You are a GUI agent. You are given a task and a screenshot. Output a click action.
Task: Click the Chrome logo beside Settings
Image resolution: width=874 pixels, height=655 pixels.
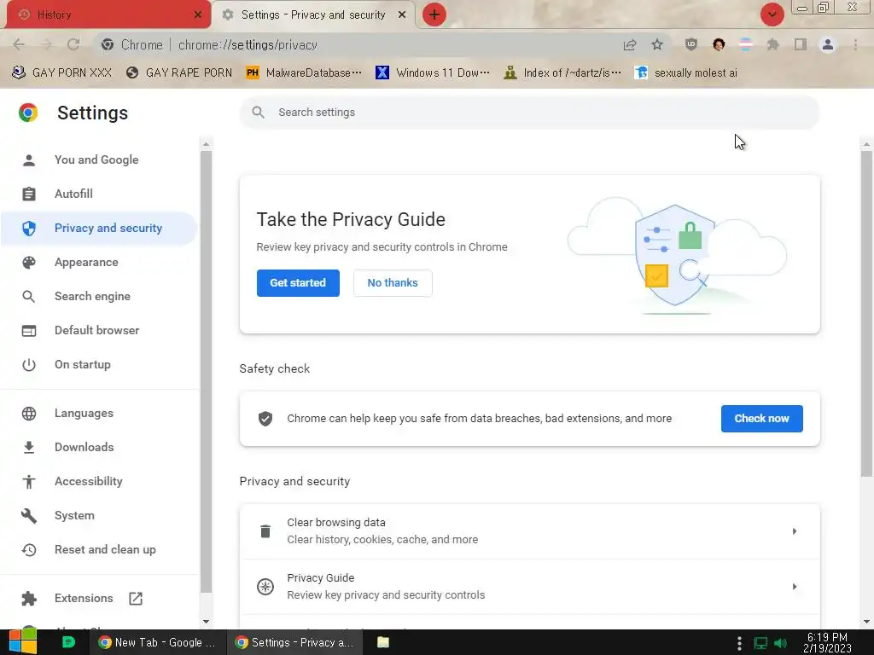coord(28,113)
